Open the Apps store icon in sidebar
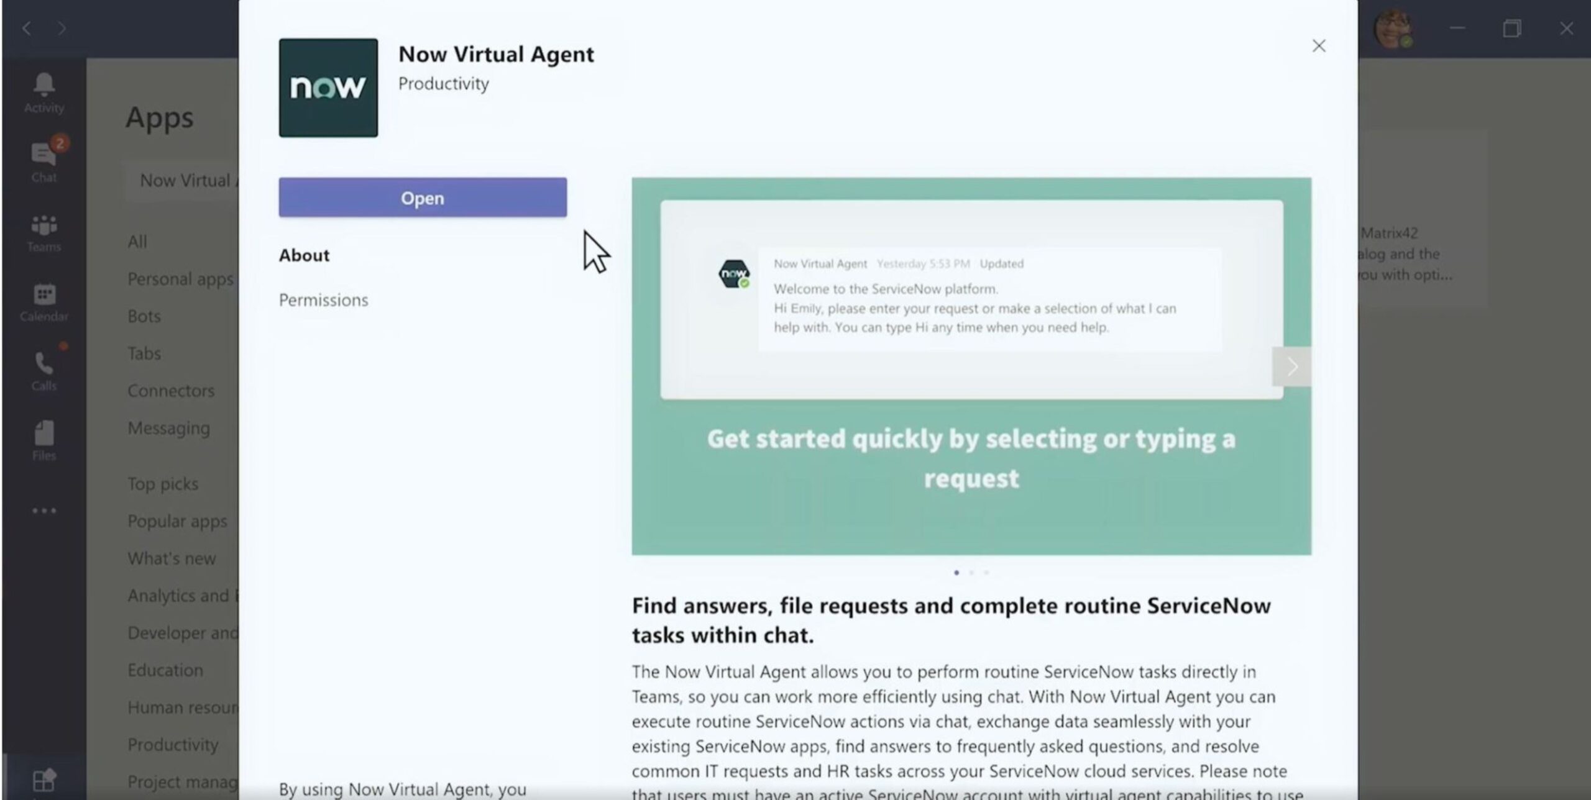1591x800 pixels. pyautogui.click(x=43, y=780)
